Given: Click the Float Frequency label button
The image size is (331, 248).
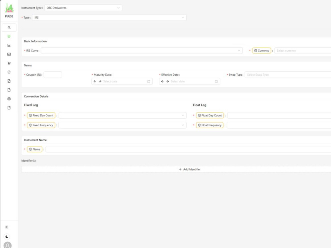Looking at the screenshot, I should (x=210, y=125).
